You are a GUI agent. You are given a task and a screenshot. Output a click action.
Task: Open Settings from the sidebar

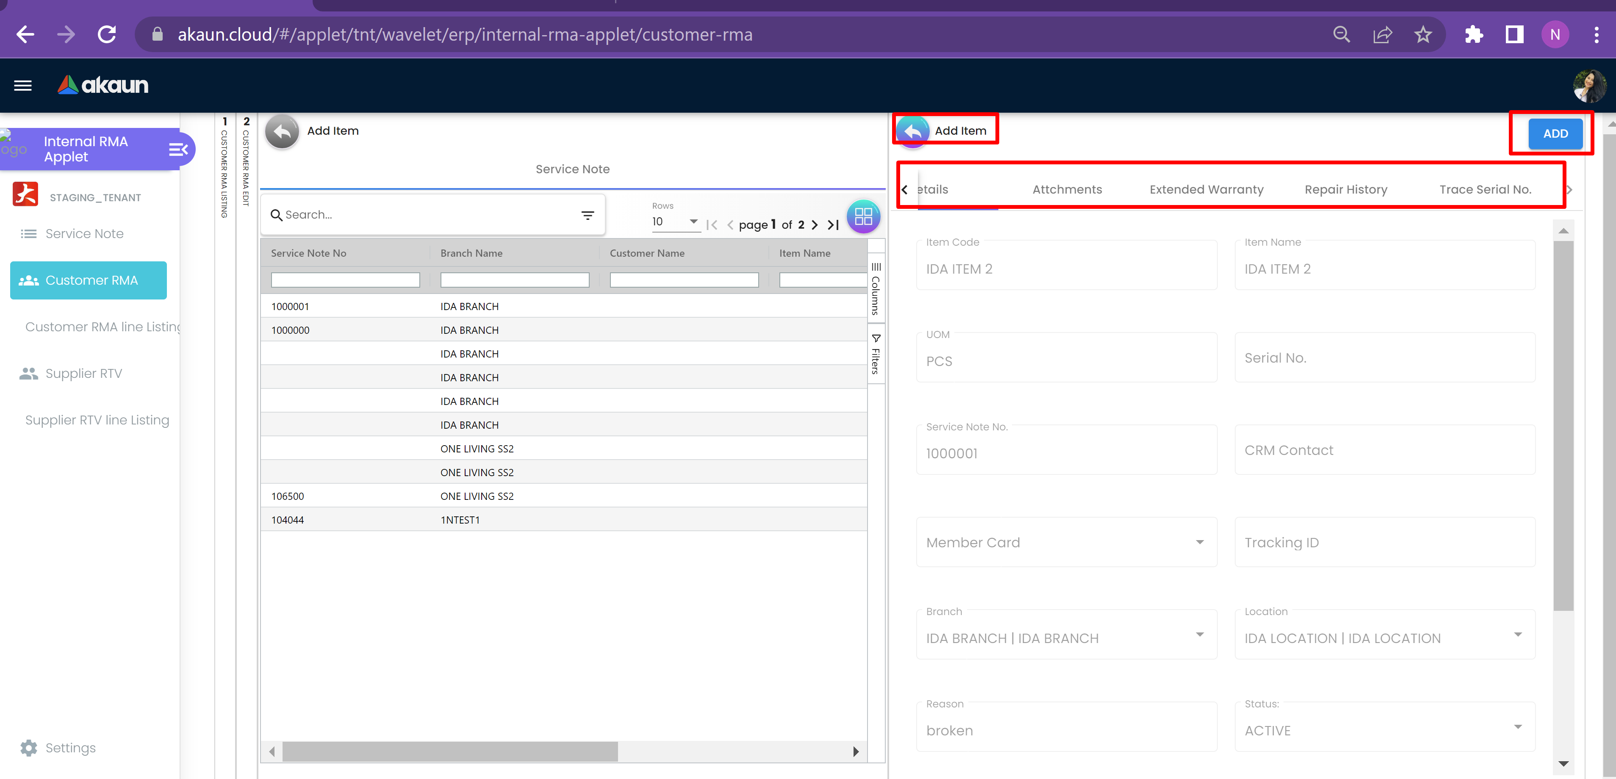(x=70, y=748)
